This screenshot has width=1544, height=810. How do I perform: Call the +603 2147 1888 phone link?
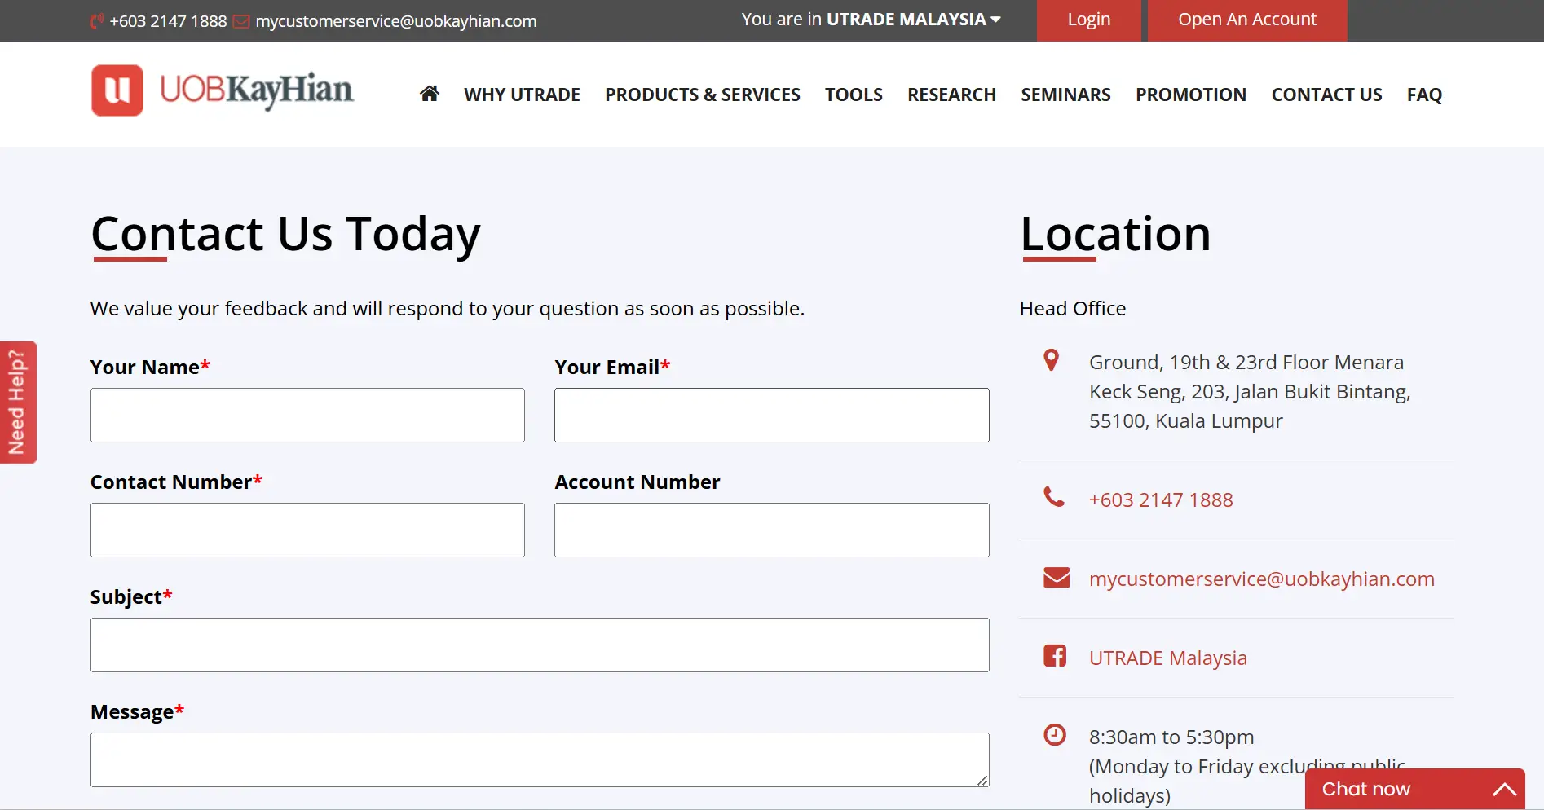[1161, 500]
